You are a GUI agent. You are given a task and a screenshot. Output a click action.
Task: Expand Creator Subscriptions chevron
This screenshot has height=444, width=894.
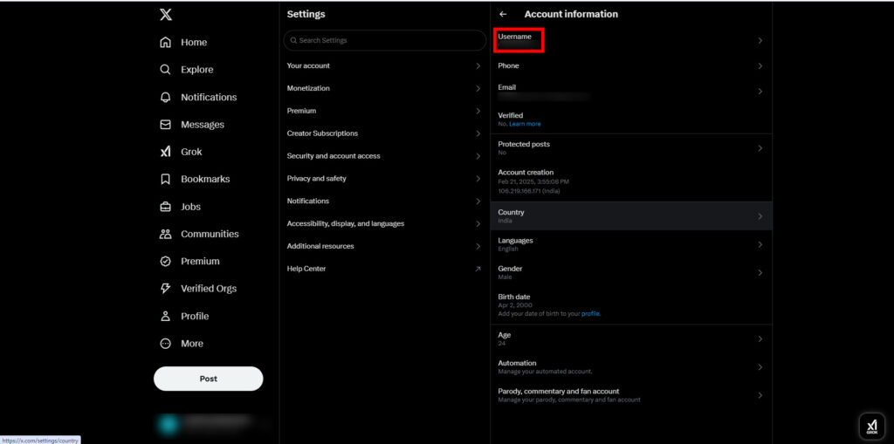click(x=478, y=133)
